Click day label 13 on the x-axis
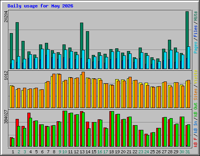This screenshot has height=156, width=200. point(82,152)
